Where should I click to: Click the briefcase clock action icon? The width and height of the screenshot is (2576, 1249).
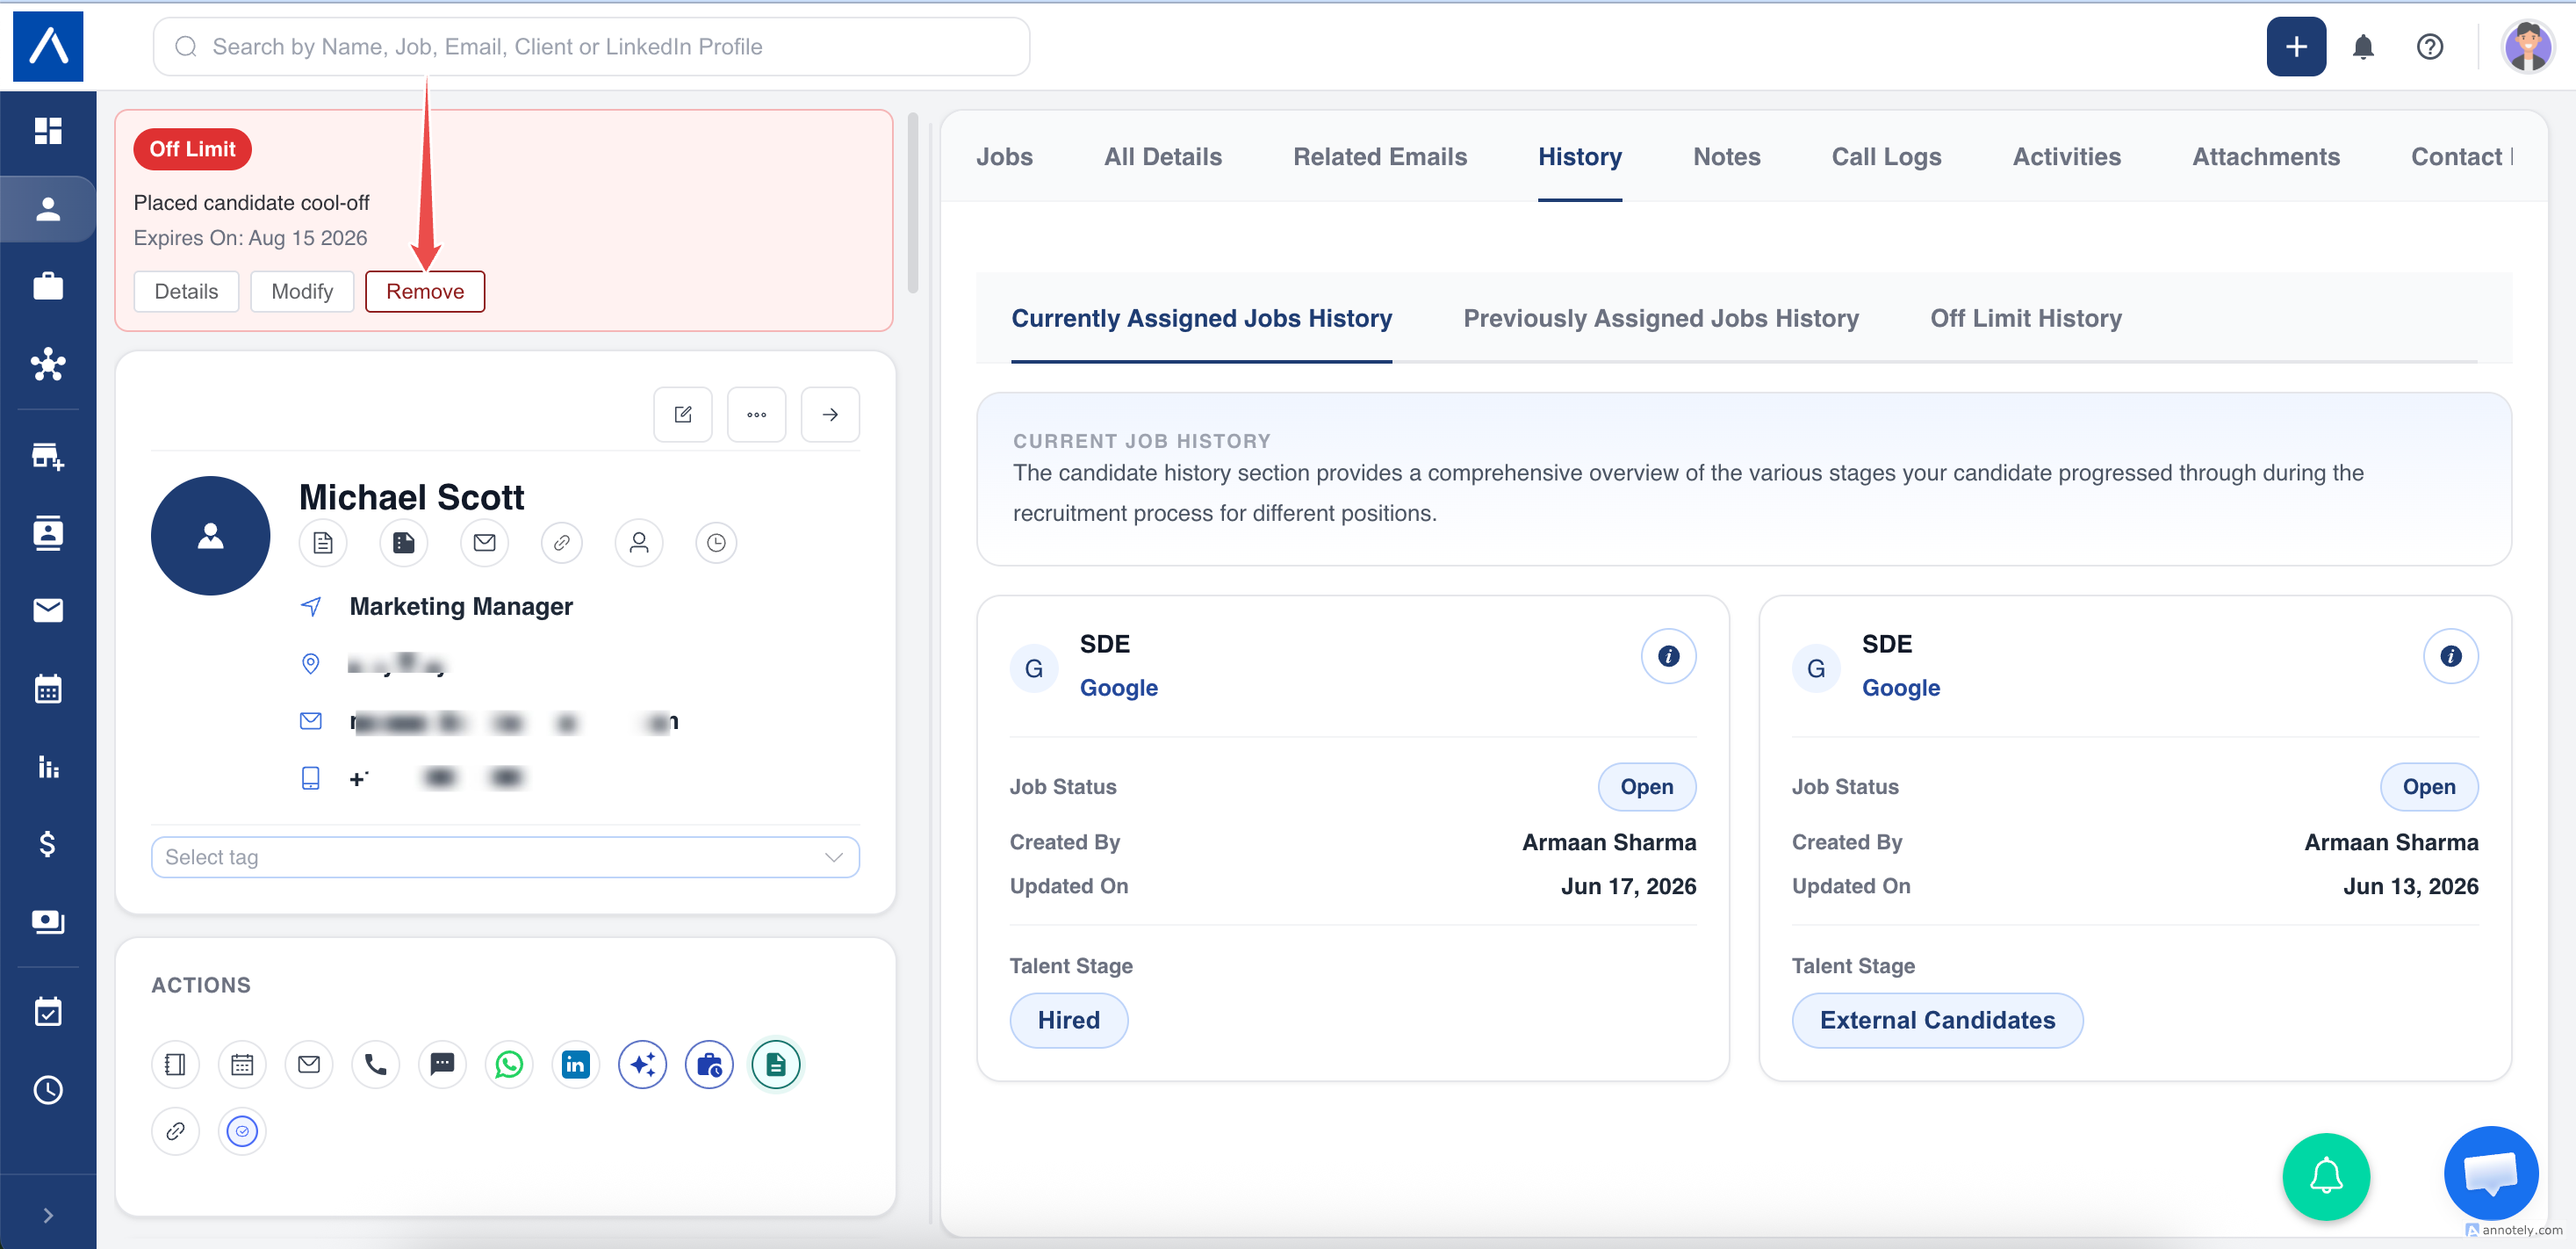(709, 1064)
